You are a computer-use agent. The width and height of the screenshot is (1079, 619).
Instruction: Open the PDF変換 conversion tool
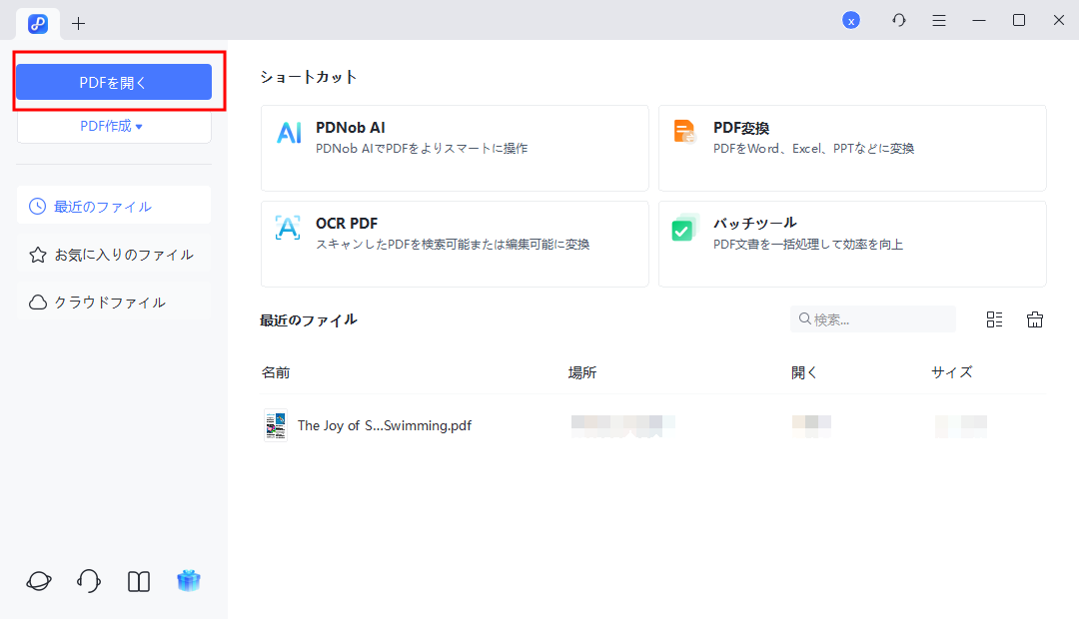pyautogui.click(x=852, y=148)
